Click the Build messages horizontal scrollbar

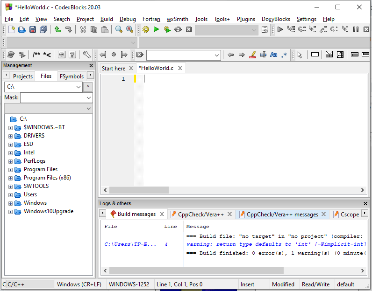(x=196, y=270)
